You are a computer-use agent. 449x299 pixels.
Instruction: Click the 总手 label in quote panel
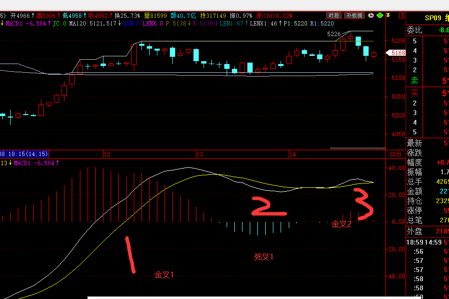pos(414,182)
